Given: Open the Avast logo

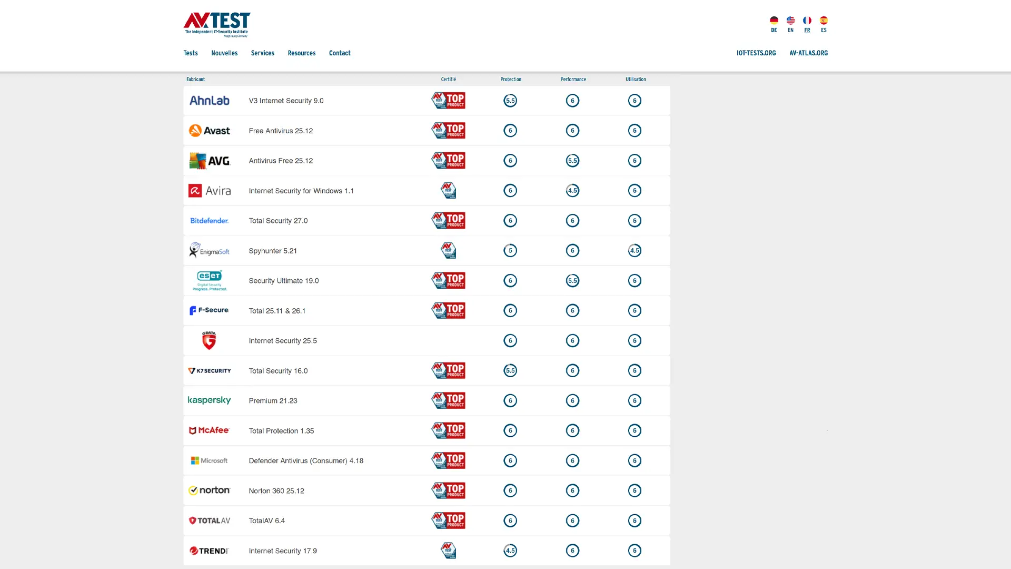Looking at the screenshot, I should [209, 131].
